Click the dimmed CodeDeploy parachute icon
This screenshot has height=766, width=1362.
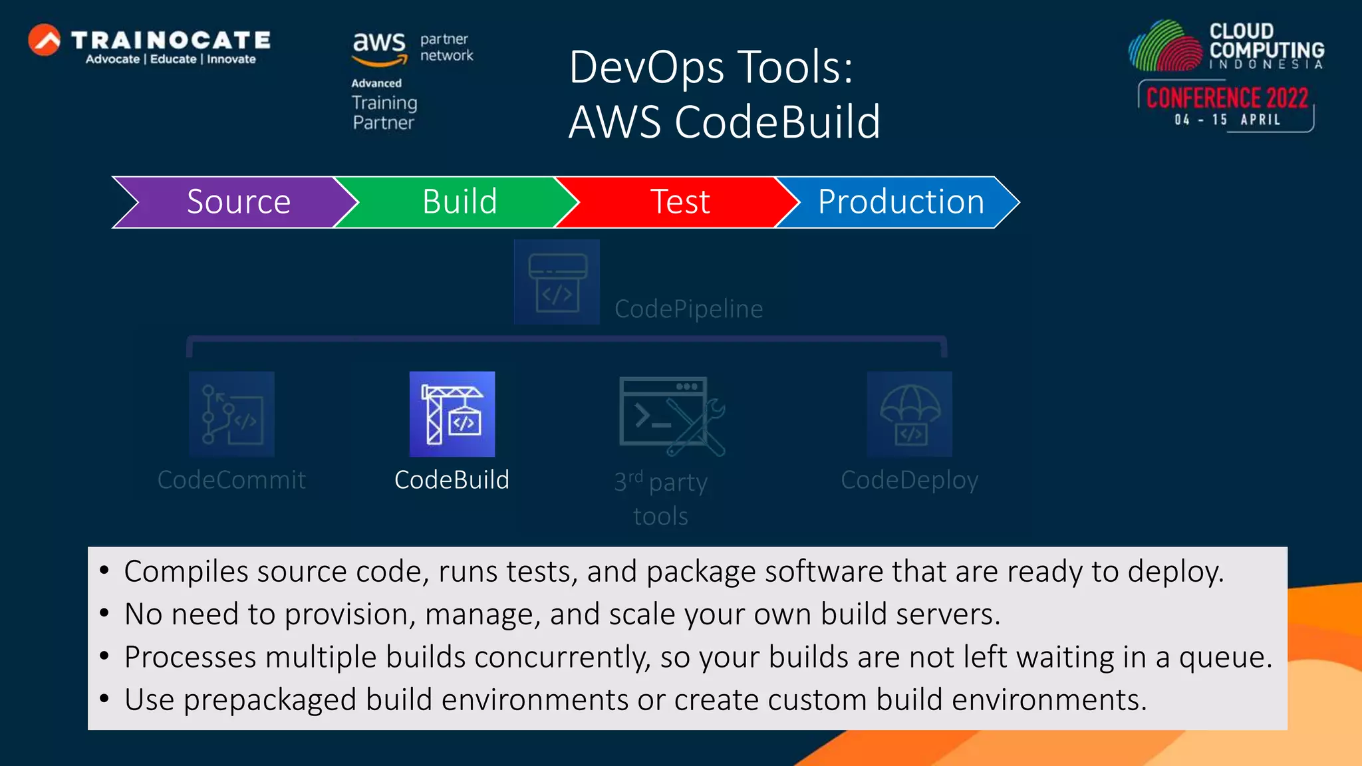909,414
